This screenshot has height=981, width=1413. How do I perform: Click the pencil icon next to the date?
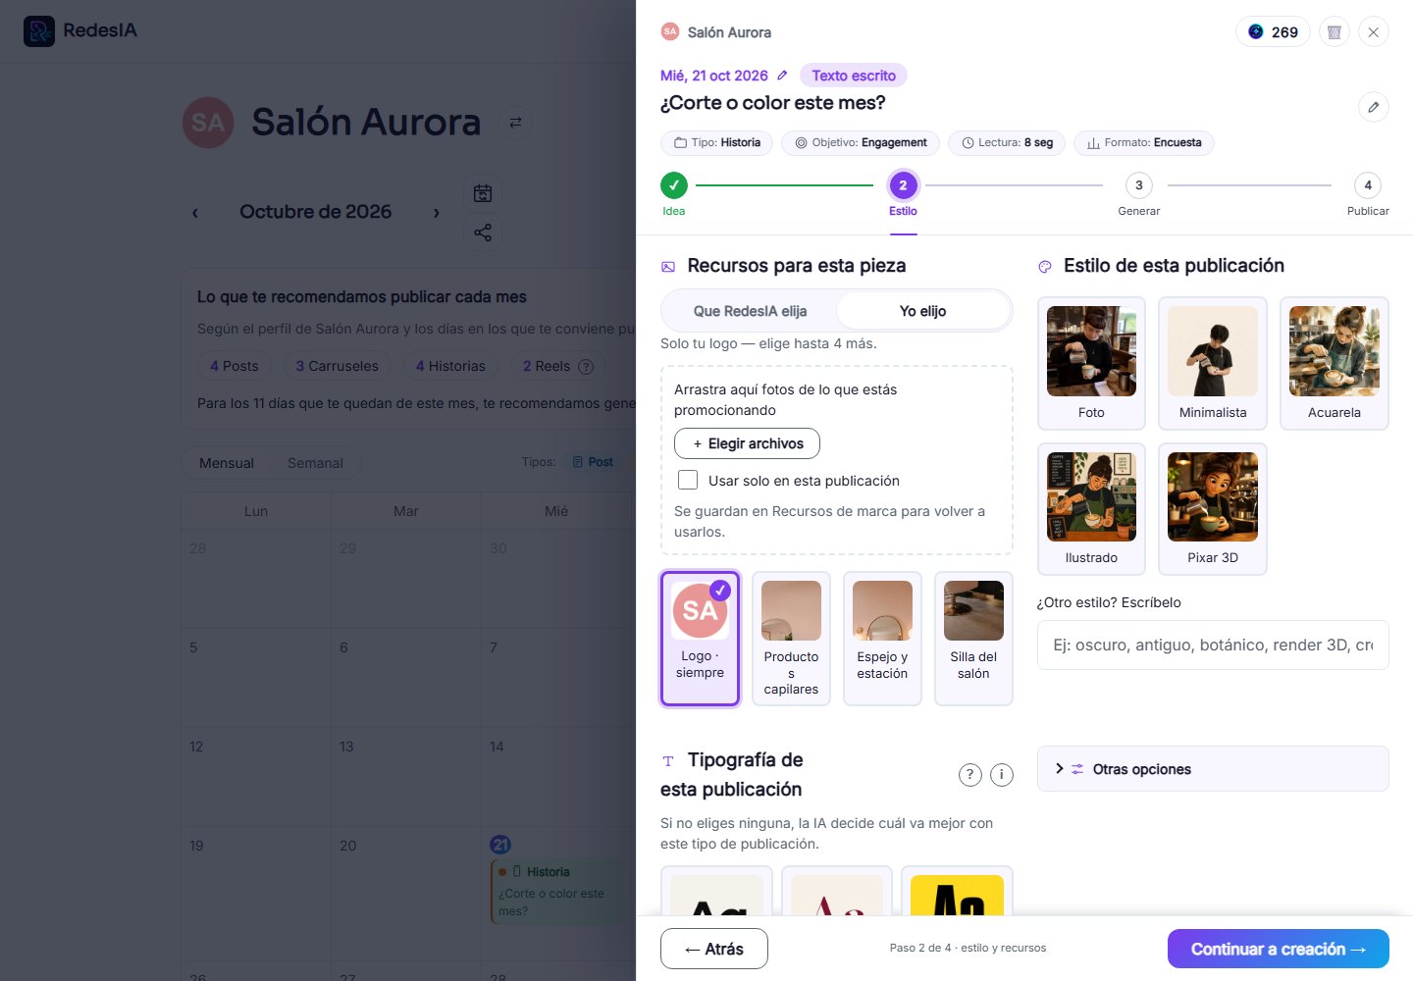click(x=782, y=76)
